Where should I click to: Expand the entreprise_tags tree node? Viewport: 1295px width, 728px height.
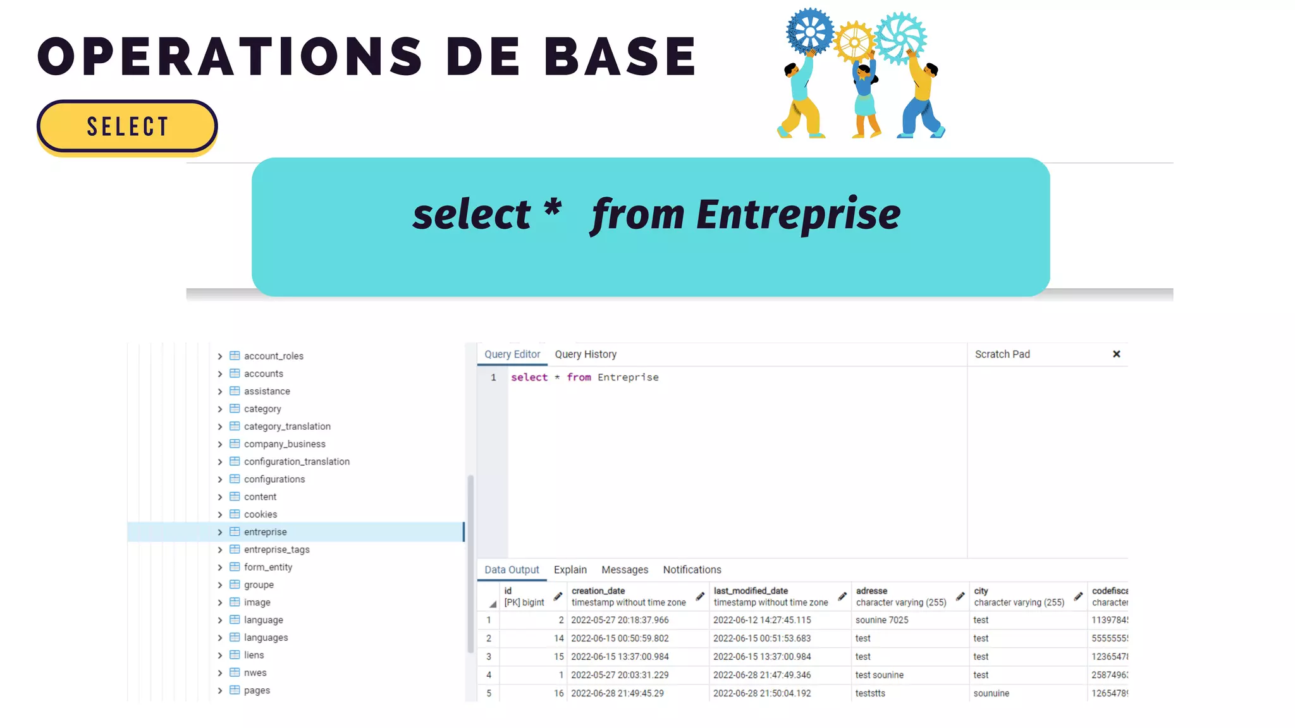220,550
